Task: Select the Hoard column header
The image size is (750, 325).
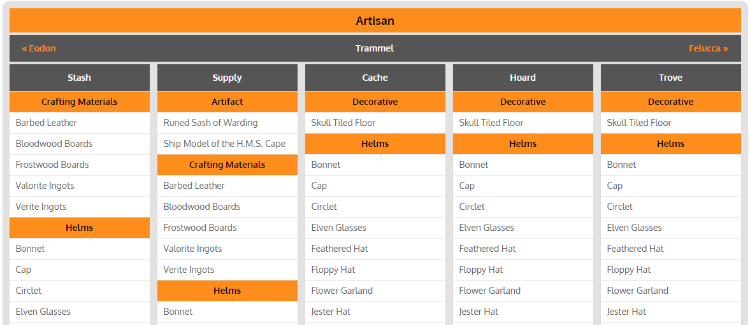Action: tap(523, 78)
